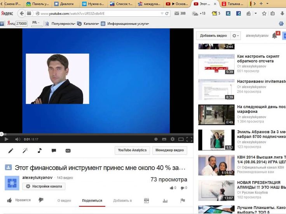Switch to the Поделиться tab
This screenshot has height=214, width=286.
tap(92, 200)
